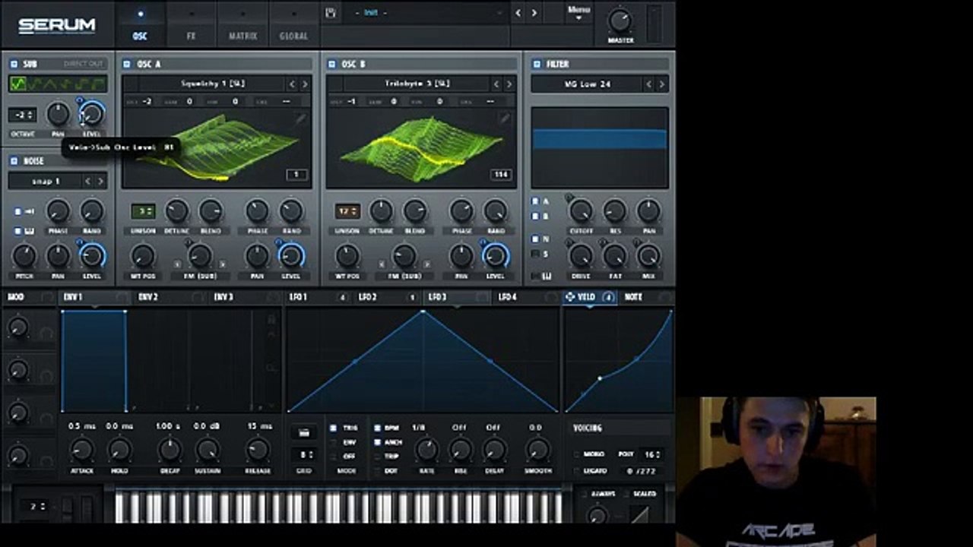
Task: Select the sine wave shape for SUB oscillator
Action: (17, 84)
